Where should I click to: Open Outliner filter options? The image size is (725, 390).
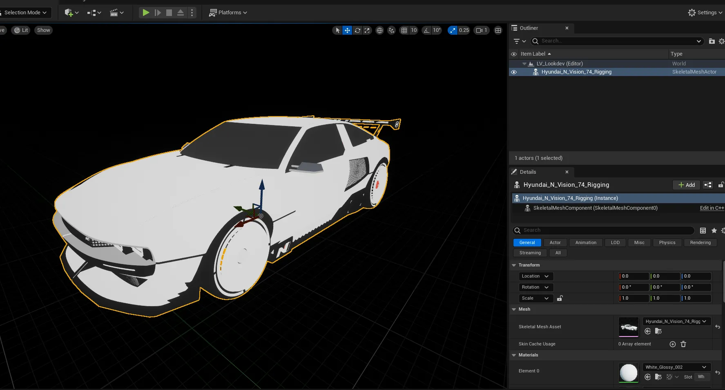tap(519, 41)
